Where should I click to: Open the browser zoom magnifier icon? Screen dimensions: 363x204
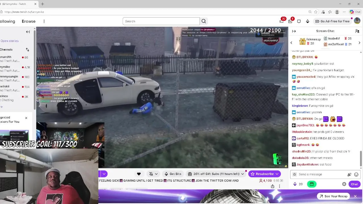(310, 12)
